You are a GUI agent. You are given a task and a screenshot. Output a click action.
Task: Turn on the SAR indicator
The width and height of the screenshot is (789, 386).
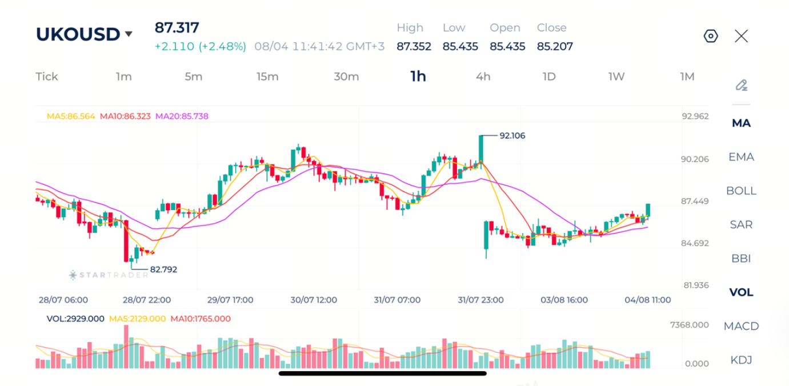[x=741, y=224]
